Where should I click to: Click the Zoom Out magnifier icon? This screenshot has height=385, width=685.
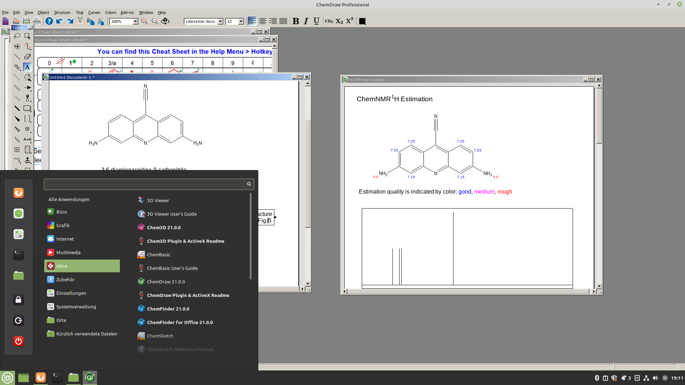tap(155, 21)
